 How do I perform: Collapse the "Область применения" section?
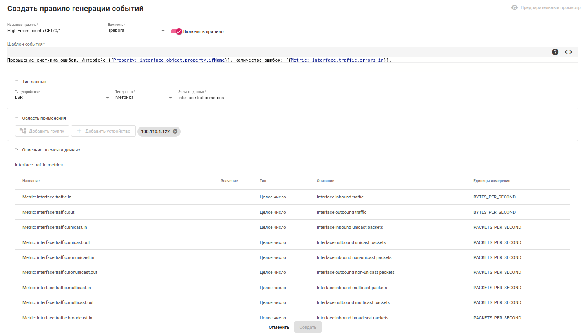16,118
